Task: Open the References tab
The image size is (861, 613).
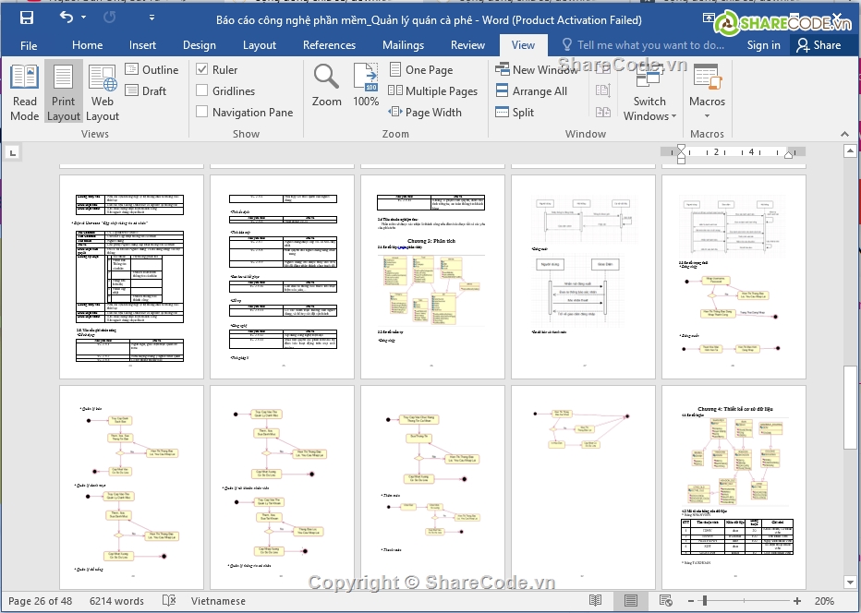Action: (330, 45)
